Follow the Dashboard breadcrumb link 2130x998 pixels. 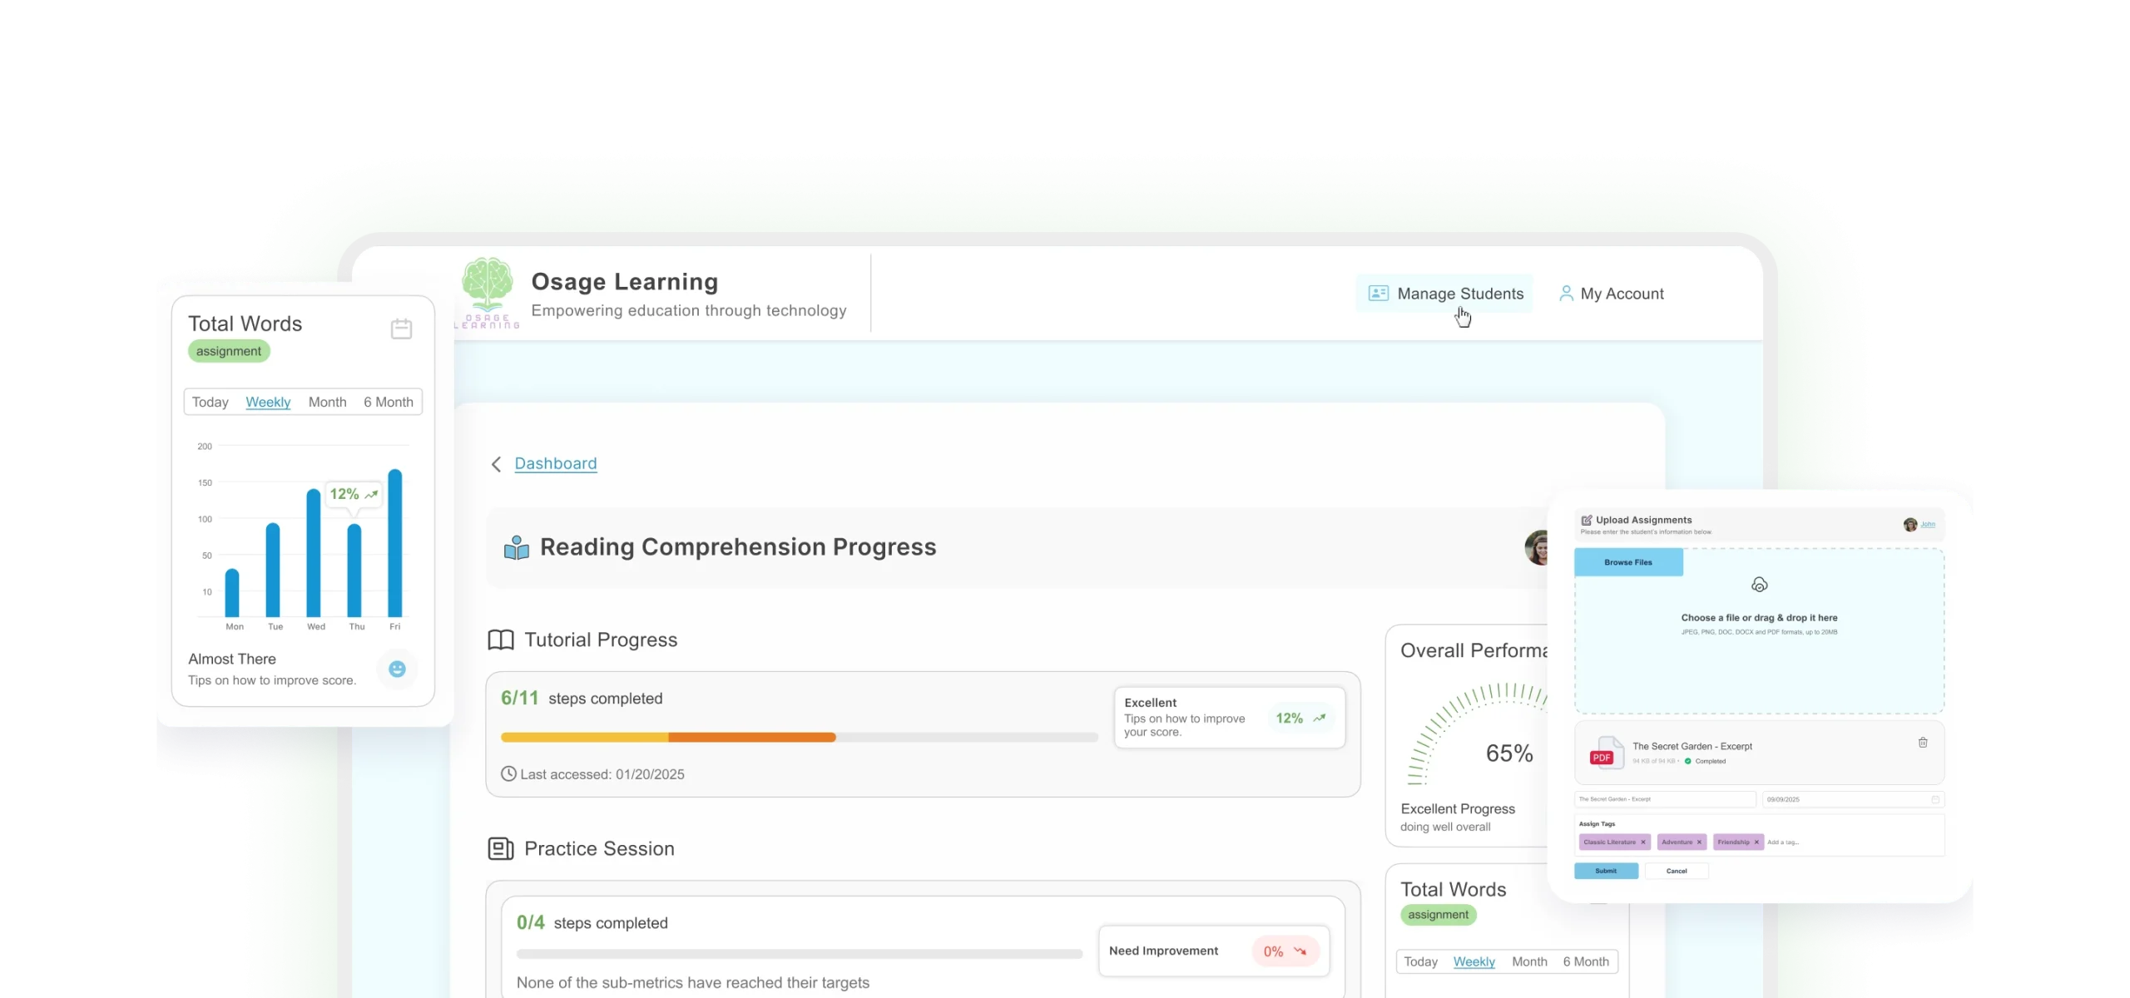[x=556, y=463]
